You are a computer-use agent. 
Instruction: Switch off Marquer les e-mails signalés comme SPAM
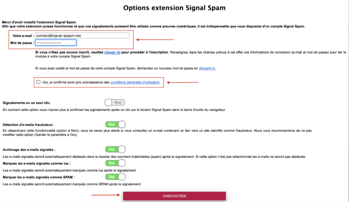pos(115,177)
